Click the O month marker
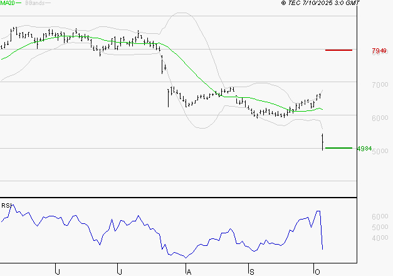Screen dimensions: 393x276 tap(317, 272)
